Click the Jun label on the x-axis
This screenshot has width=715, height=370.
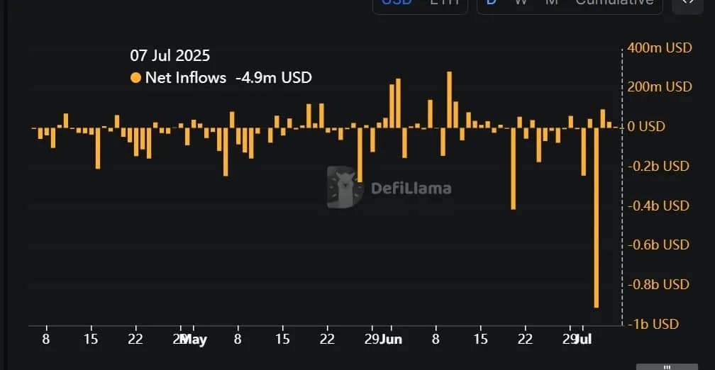(392, 340)
